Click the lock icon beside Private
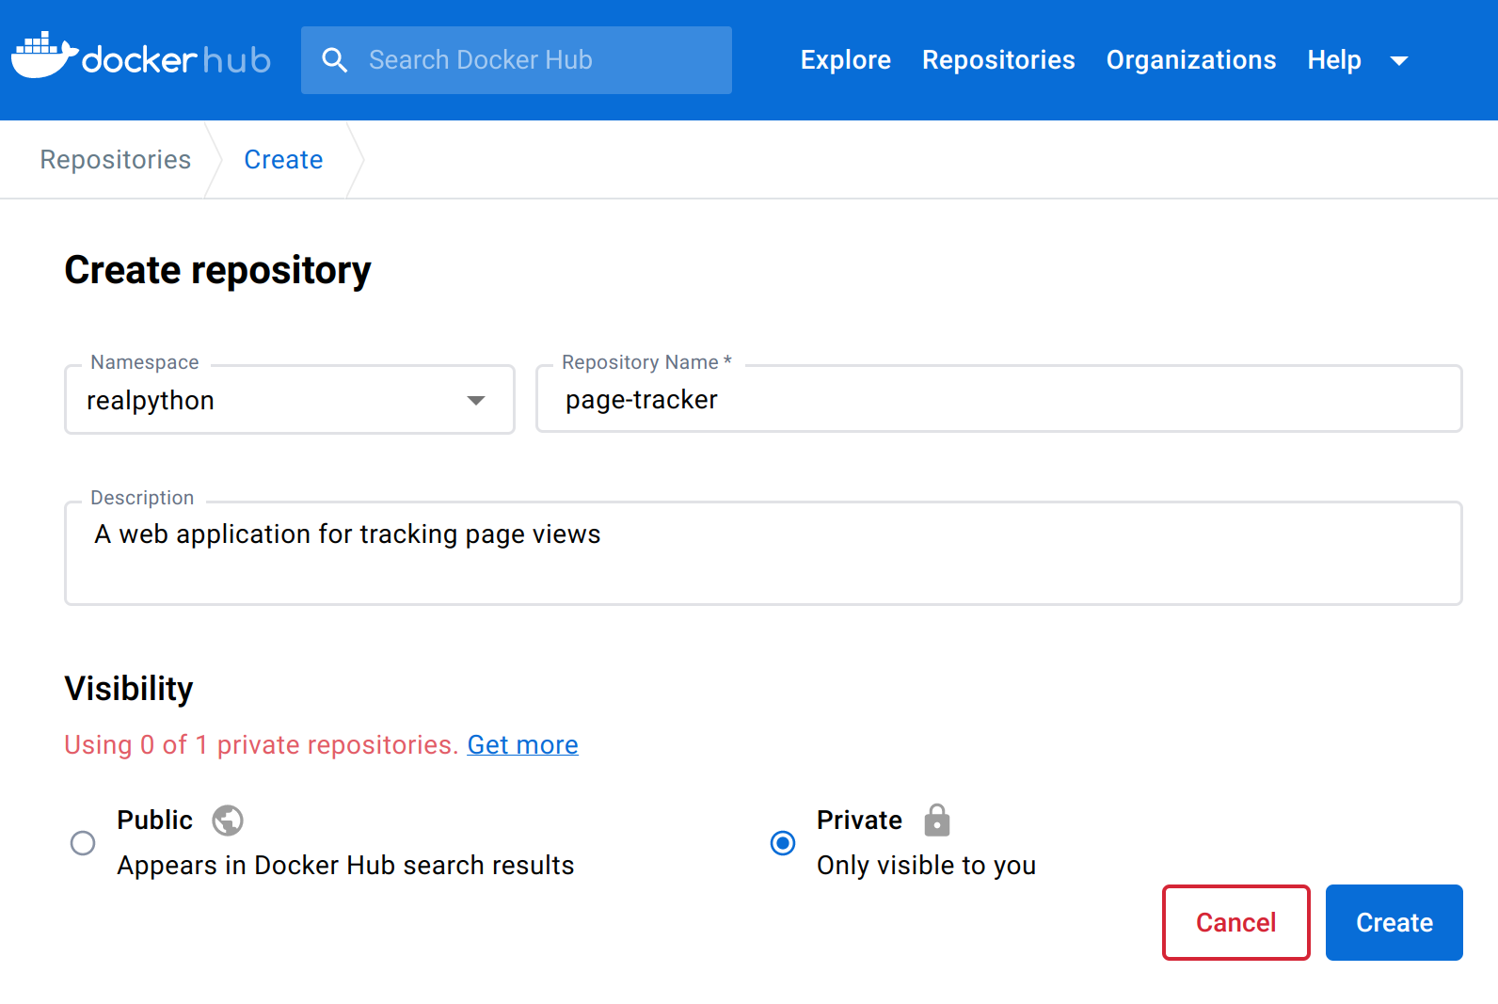 click(x=936, y=821)
